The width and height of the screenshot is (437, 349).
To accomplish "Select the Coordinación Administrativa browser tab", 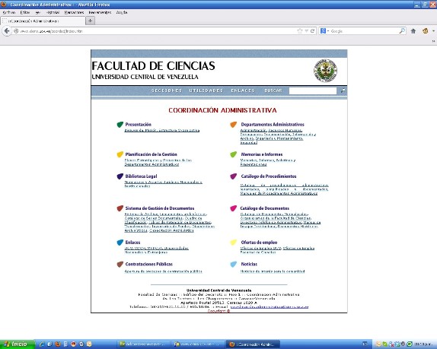I will (x=43, y=21).
